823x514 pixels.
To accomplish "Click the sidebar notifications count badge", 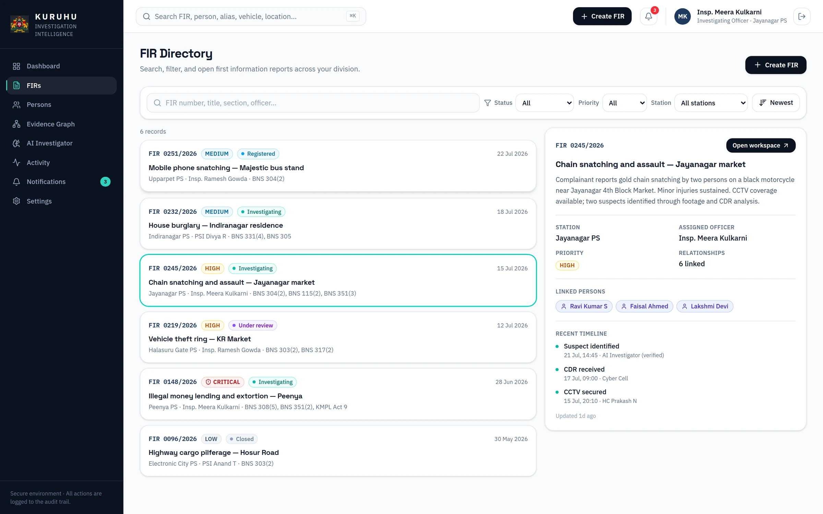I will tap(105, 182).
